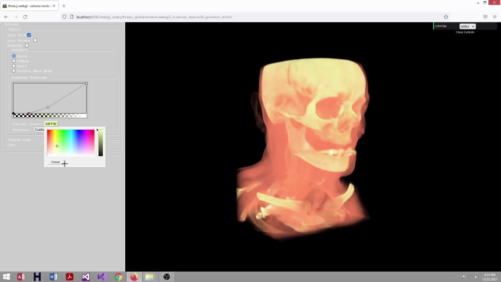
Task: Open the Windows Start menu
Action: (x=7, y=276)
